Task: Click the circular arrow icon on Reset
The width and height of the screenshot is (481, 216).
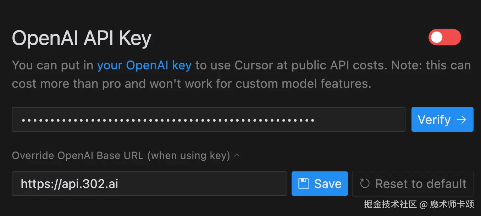Action: (x=365, y=183)
